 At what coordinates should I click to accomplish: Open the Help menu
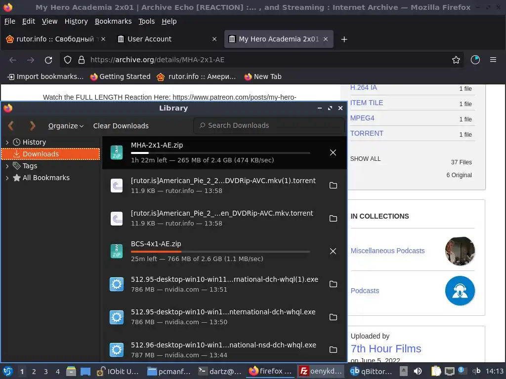pyautogui.click(x=169, y=21)
